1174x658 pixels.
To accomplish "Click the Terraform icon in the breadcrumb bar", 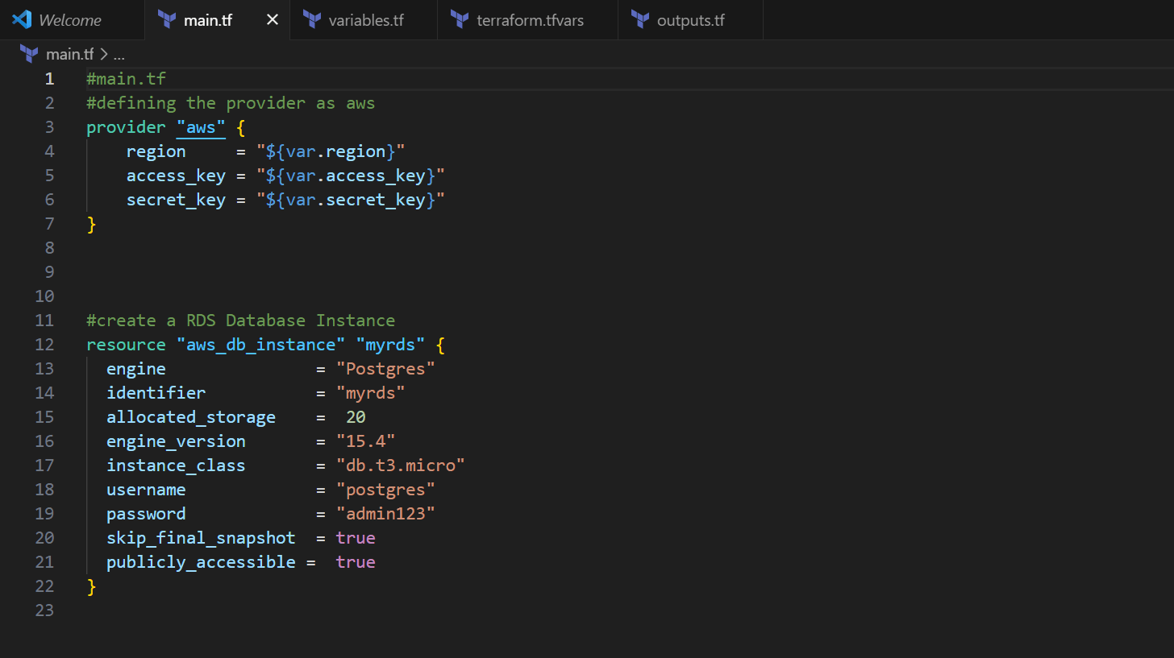I will [28, 53].
